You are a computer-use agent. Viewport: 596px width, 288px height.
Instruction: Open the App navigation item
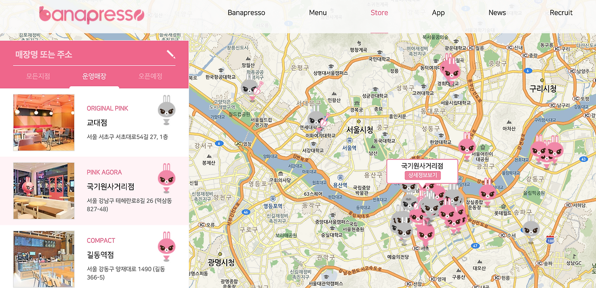pyautogui.click(x=438, y=13)
